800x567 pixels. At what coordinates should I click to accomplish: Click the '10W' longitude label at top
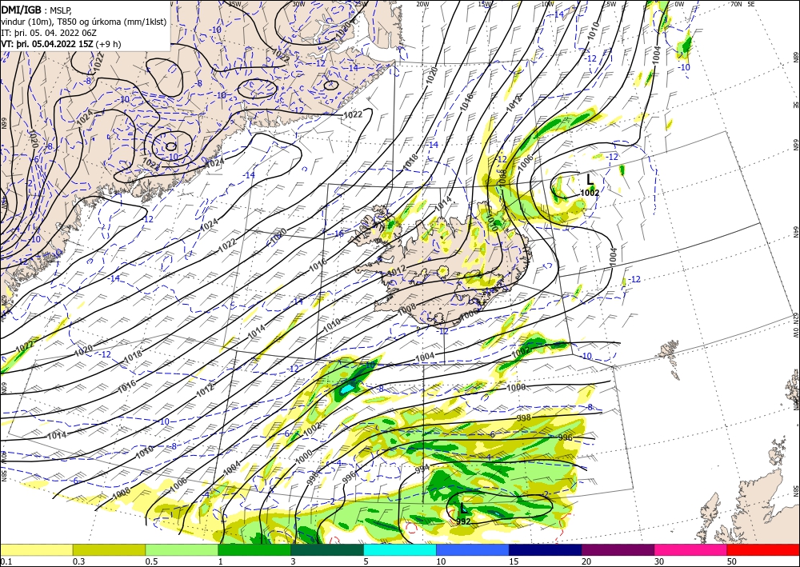(547, 4)
